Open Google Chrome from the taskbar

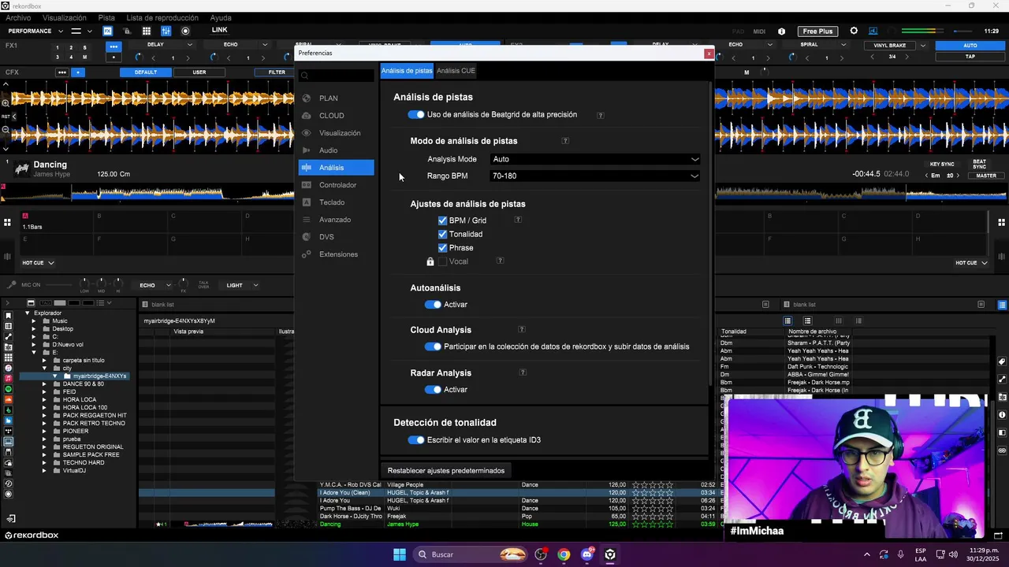564,554
